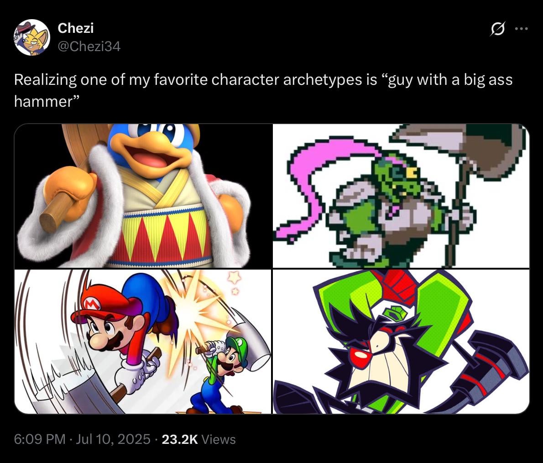This screenshot has height=463, width=543.
Task: Open Chezi's profile avatar
Action: click(x=32, y=37)
